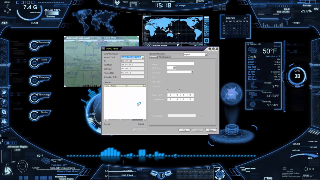Select the Custom radio option
320x180 pixels.
(x=168, y=90)
